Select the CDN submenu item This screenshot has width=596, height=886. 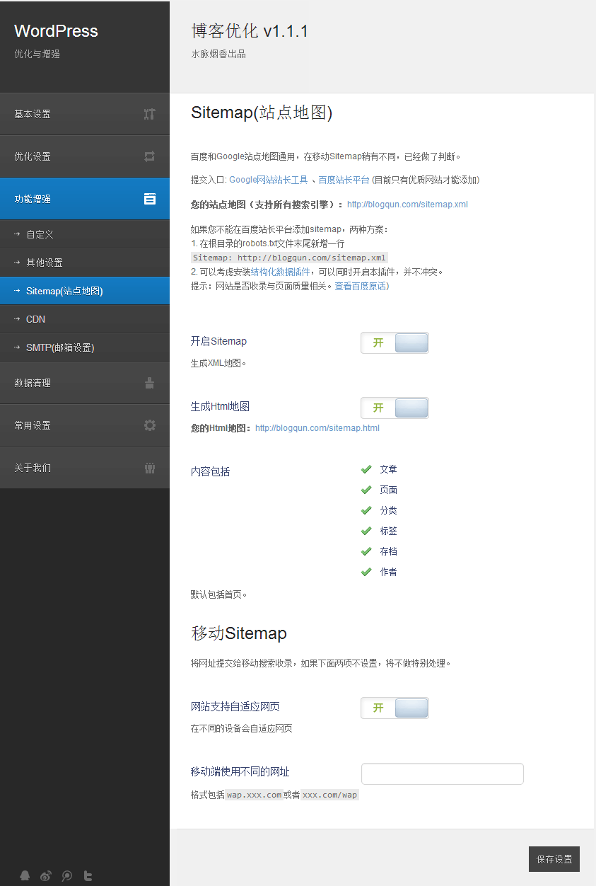35,319
